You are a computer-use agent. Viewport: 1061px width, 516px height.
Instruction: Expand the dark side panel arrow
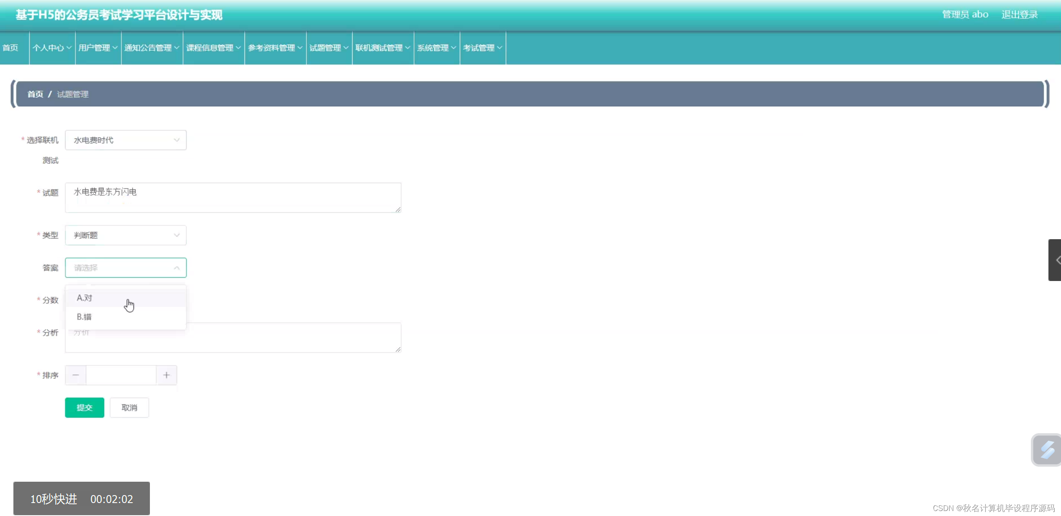click(x=1055, y=260)
